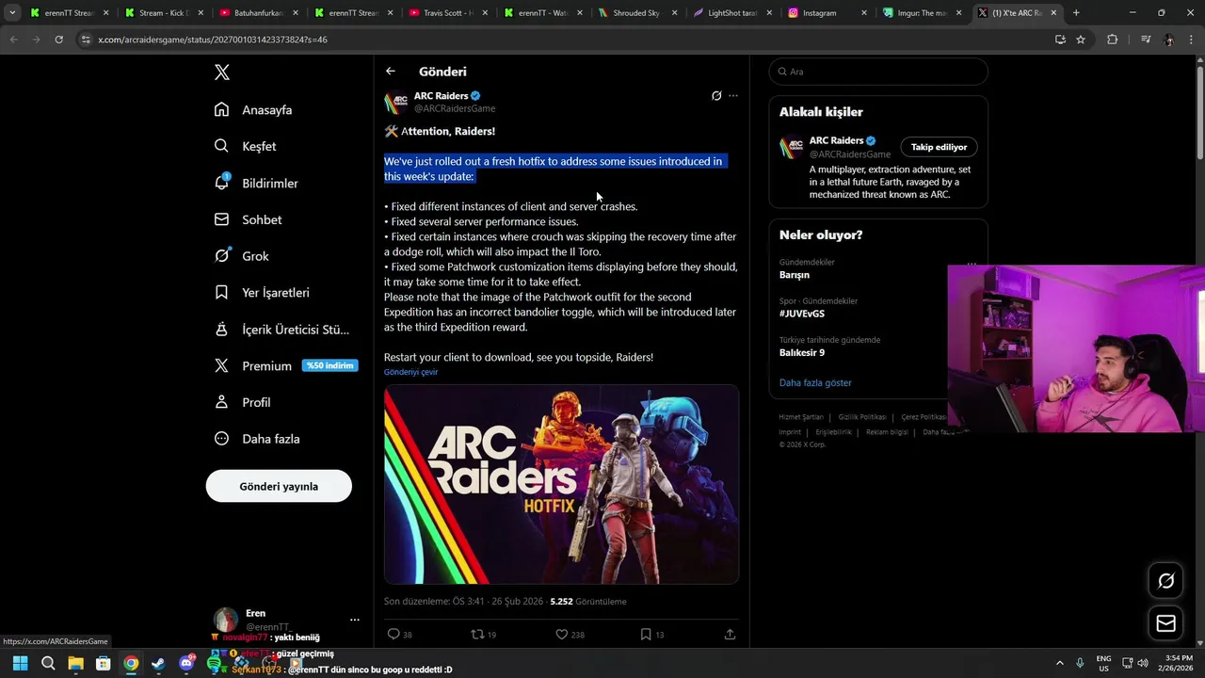Open Anasayfa home in the sidebar
This screenshot has height=678, width=1205.
click(x=254, y=109)
